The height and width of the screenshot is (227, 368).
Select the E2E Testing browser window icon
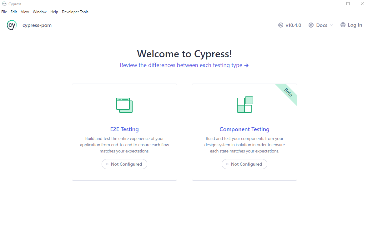point(124,105)
